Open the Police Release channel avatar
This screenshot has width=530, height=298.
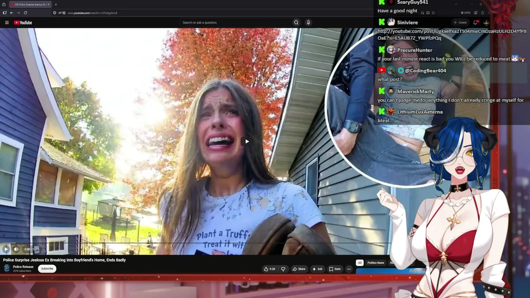click(x=7, y=268)
